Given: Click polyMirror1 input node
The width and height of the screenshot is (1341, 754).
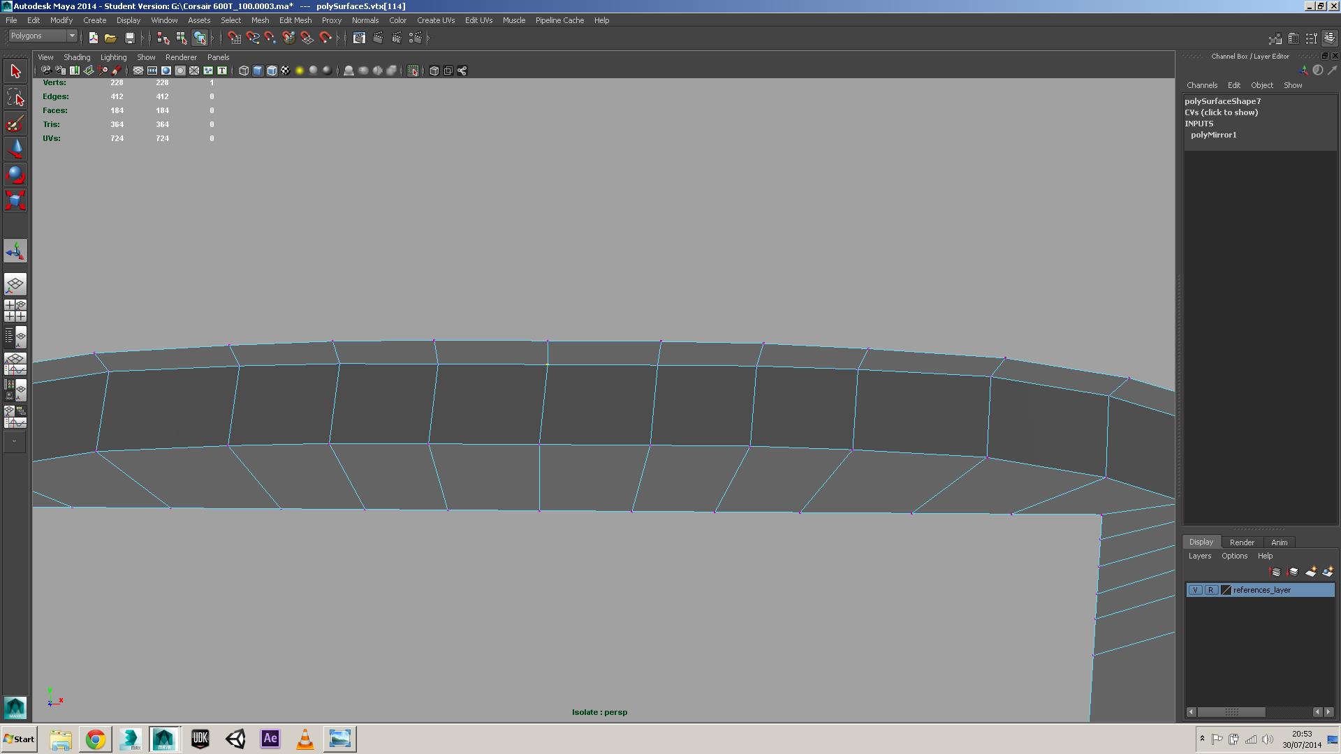Looking at the screenshot, I should coord(1213,135).
